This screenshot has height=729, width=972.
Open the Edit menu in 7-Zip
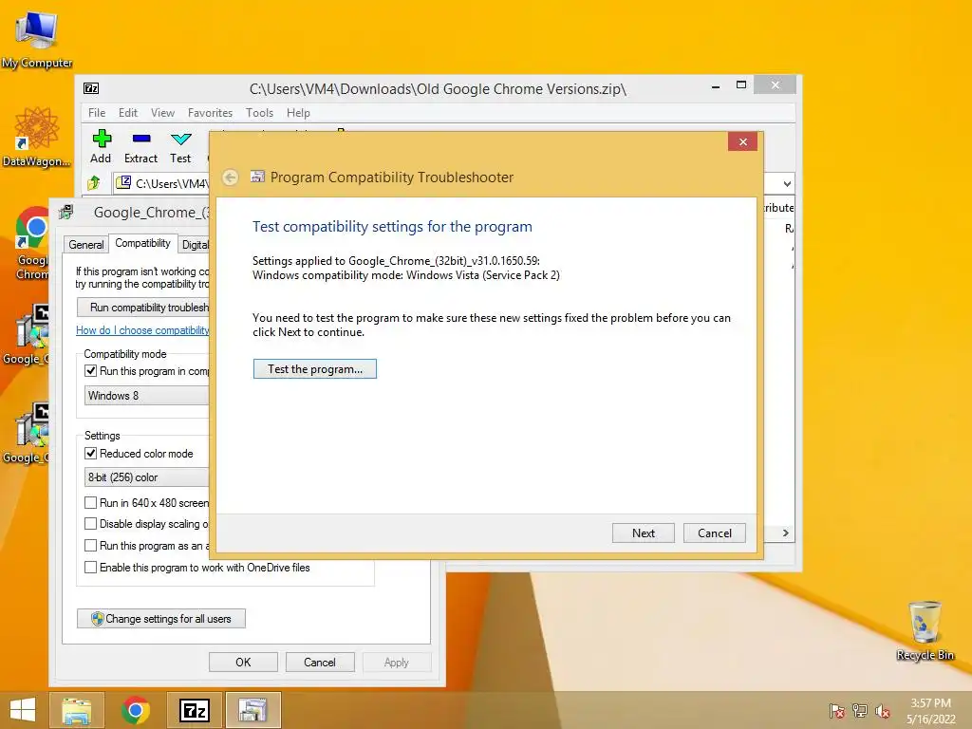point(128,113)
